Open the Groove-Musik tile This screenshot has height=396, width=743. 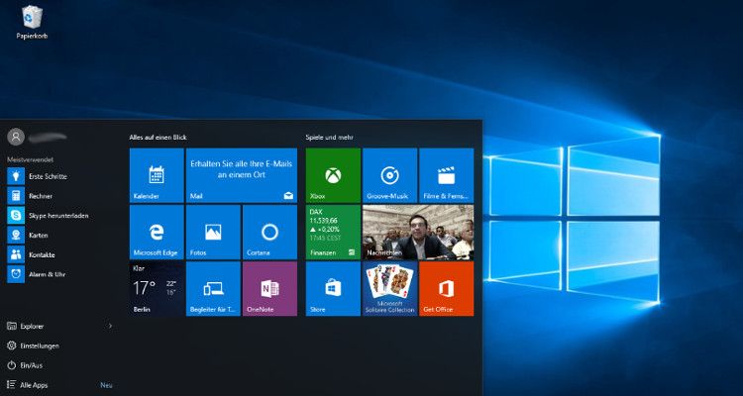point(390,175)
